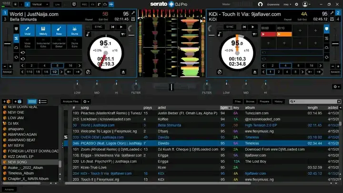The image size is (343, 193).
Task: Open the History panel tab
Action: (x=279, y=102)
